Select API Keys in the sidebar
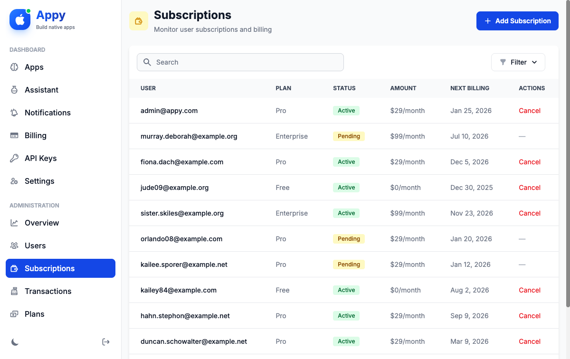Screen dimensions: 570x359 tap(15, 158)
